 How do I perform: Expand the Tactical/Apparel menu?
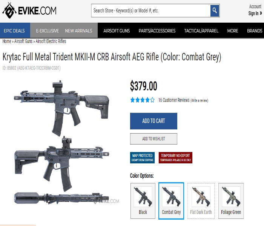201,31
